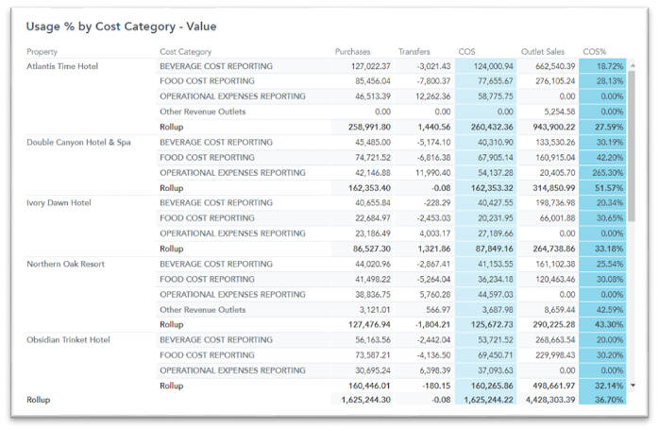
Task: Sort by the COS column header
Action: (x=466, y=52)
